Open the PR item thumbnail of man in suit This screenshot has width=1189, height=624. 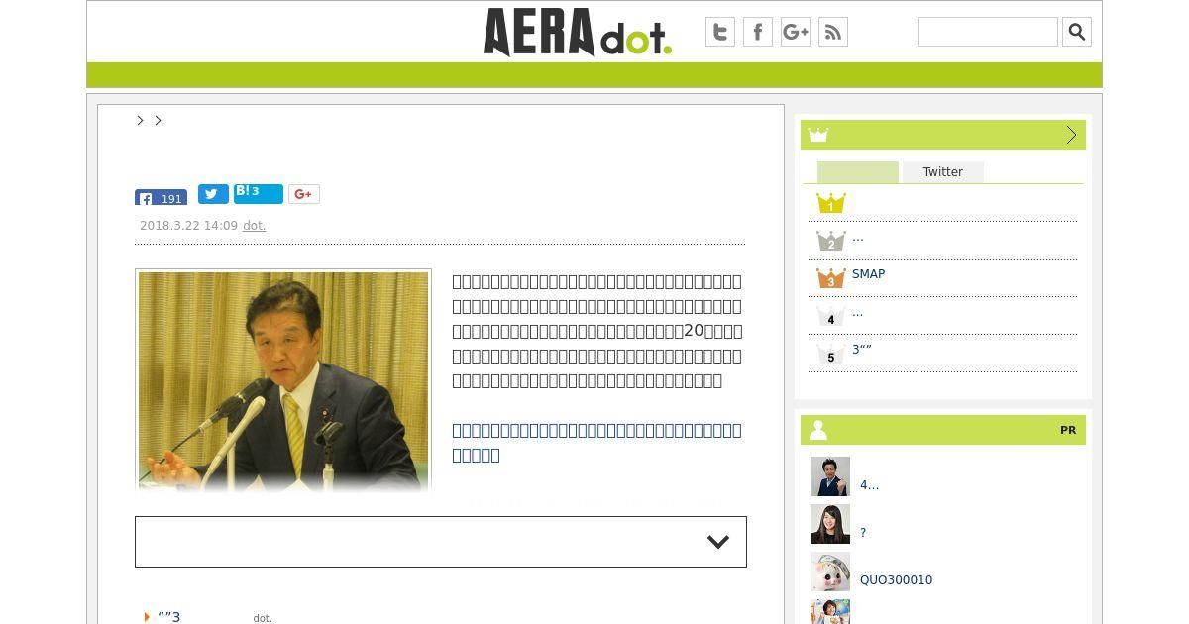(830, 476)
